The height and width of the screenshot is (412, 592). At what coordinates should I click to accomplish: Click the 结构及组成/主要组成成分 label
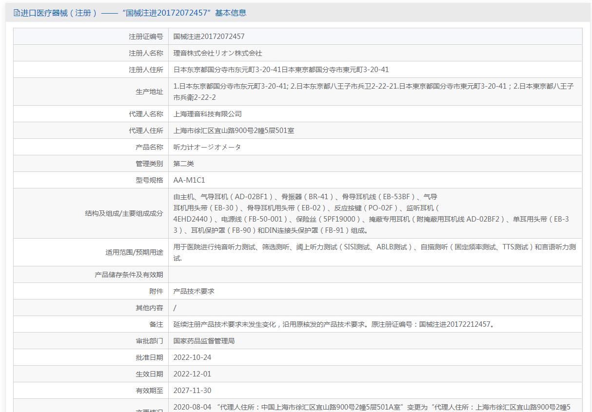tap(124, 213)
